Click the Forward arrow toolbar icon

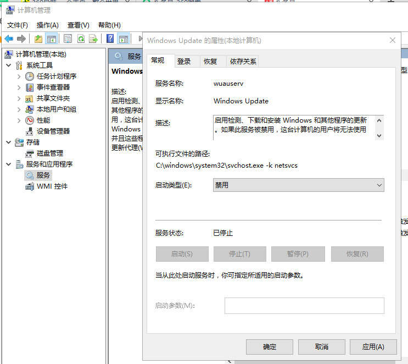[21, 39]
